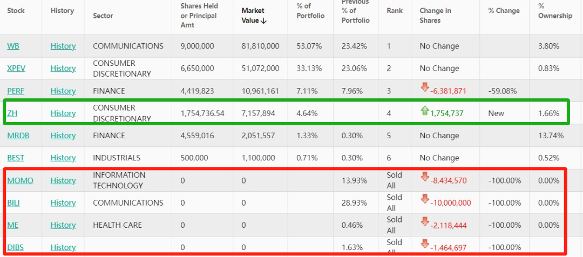Select the 7,157,894 market value cell
This screenshot has height=257, width=583.
tap(259, 113)
